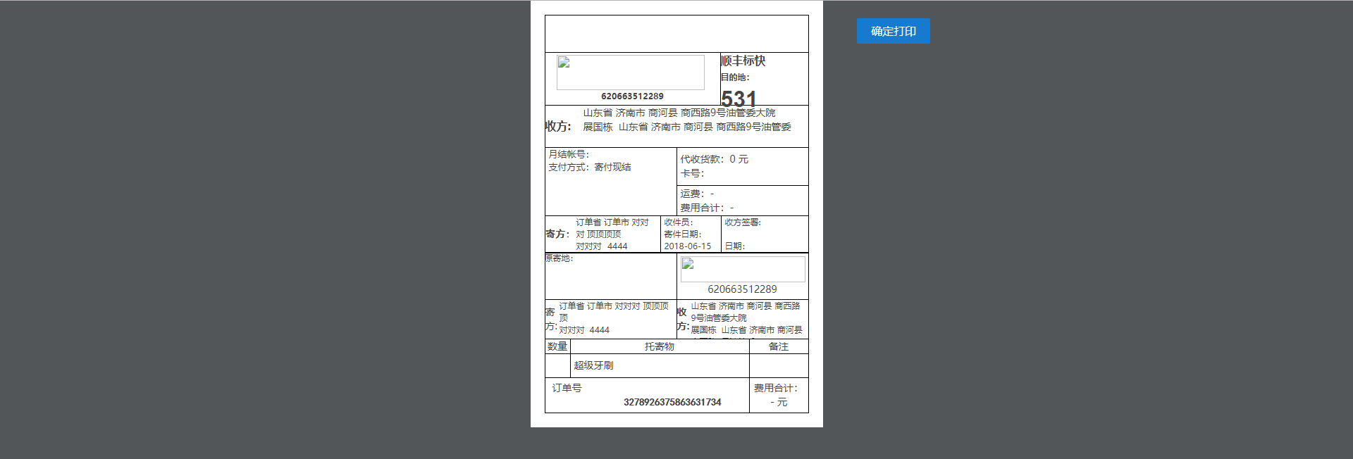Click the large bold 收方: label
1353x459 pixels.
tap(558, 127)
